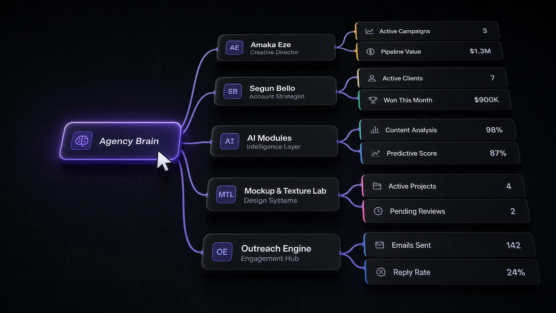This screenshot has width=556, height=313.
Task: Click the Active Projects value 4
Action: pyautogui.click(x=509, y=186)
